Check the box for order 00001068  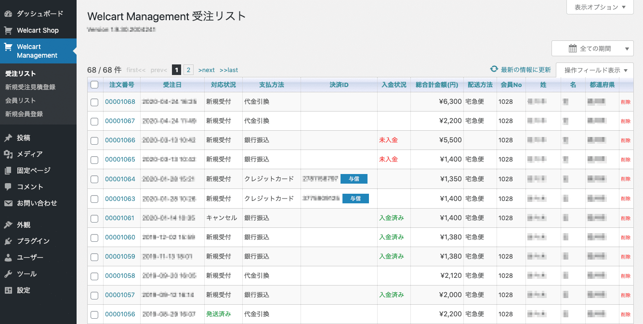(94, 102)
